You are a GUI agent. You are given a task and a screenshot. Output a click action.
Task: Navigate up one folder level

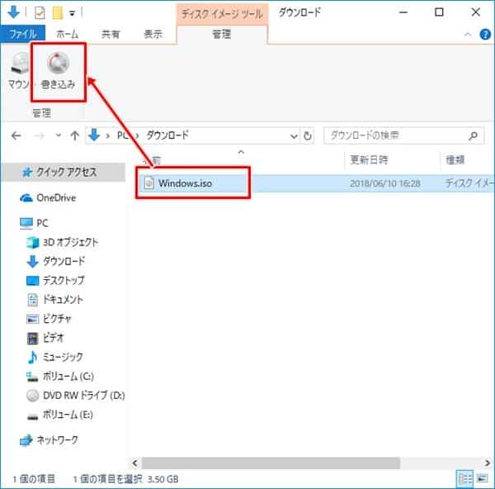point(74,135)
